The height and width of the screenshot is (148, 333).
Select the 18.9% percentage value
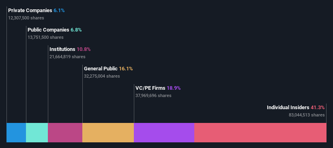point(174,88)
